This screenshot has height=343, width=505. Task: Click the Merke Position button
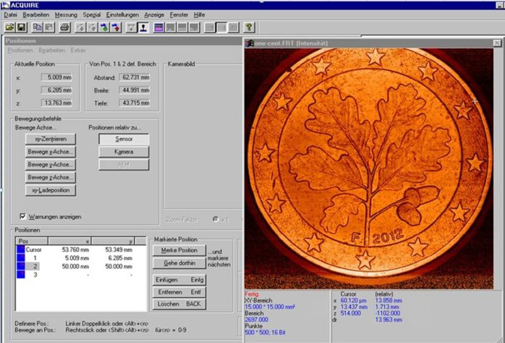click(179, 250)
